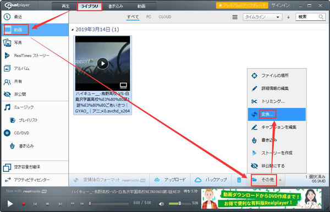Choose 変換... menu entry

(277, 115)
